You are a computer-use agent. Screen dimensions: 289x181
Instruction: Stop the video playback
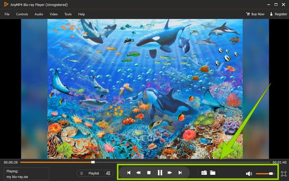[149, 173]
